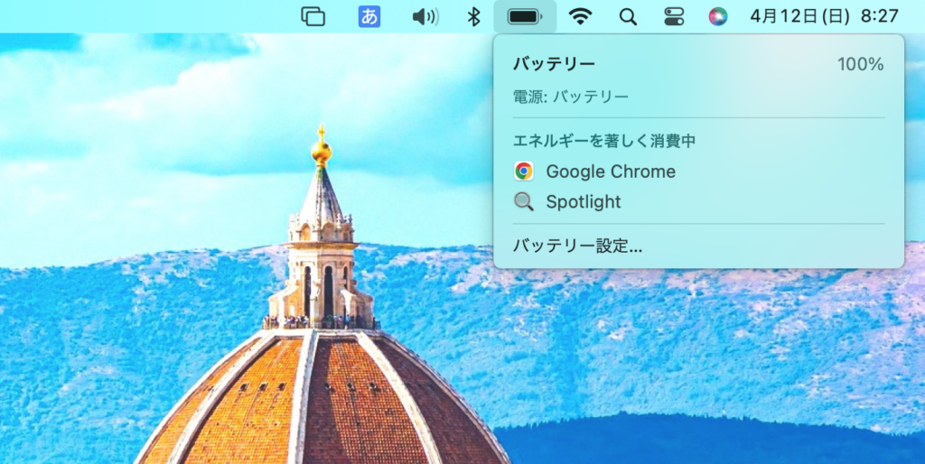Click the Chrome logo in battery menu
925x464 pixels.
(524, 172)
